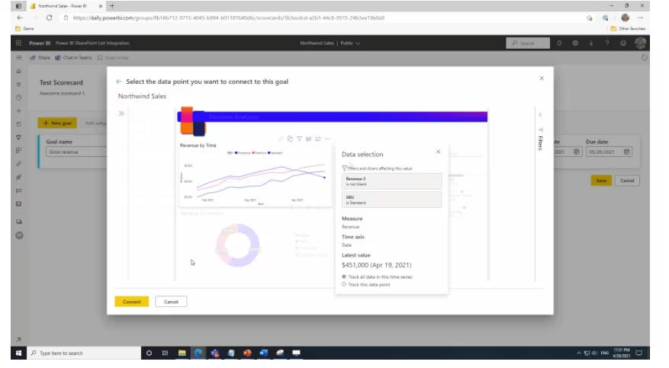
Task: Open Due date calendar picker icon
Action: (x=626, y=152)
